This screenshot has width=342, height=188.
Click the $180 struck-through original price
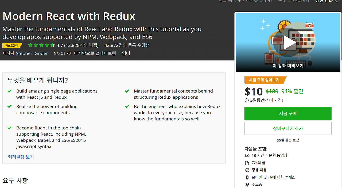point(272,91)
